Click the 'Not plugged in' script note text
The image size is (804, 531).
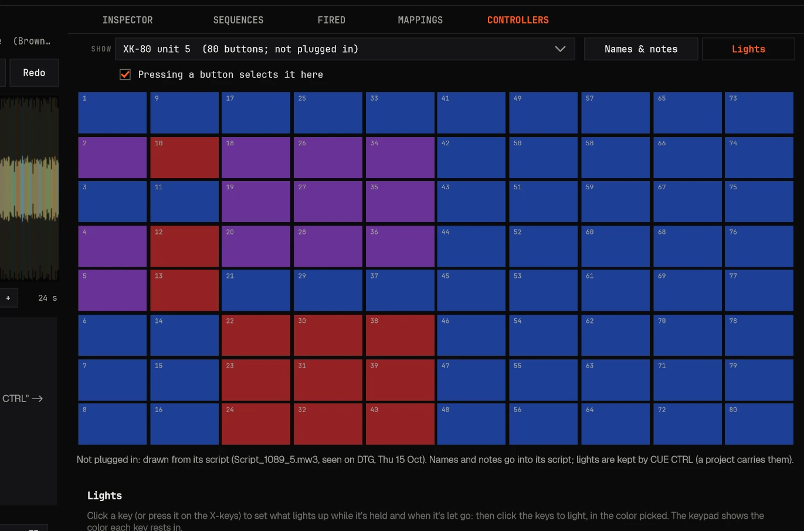pos(435,459)
